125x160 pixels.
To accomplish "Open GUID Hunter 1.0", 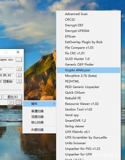I will (x=88, y=59).
